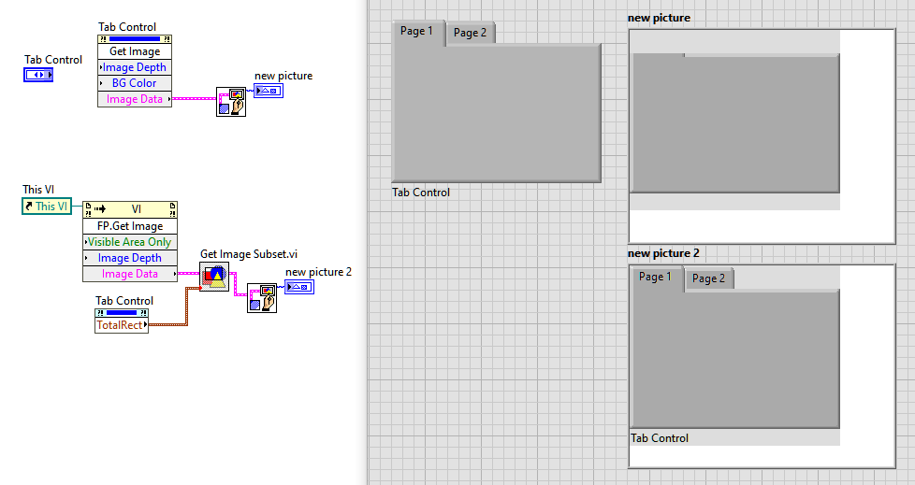Click the Get Image Subset.vi label
The width and height of the screenshot is (915, 485).
[x=249, y=254]
